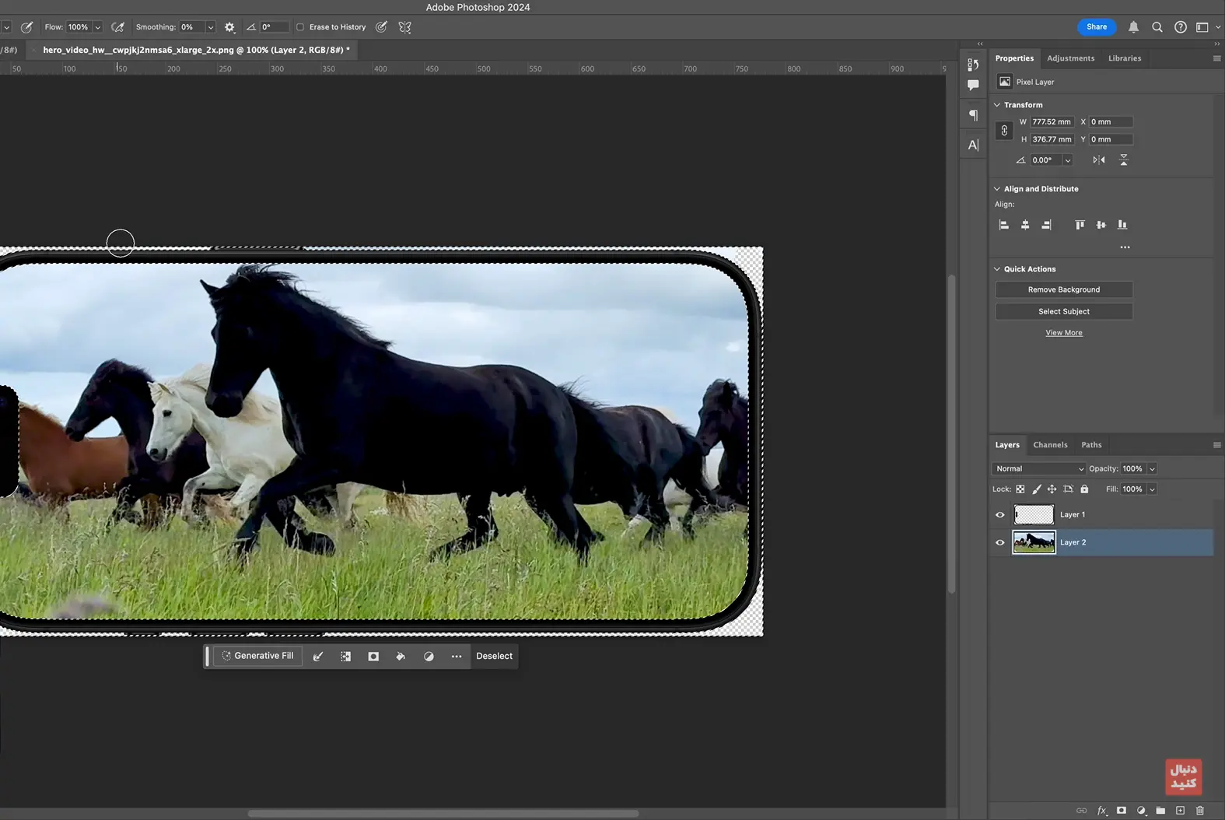
Task: Fill selection paint bucket icon in contextual bar
Action: pos(401,657)
